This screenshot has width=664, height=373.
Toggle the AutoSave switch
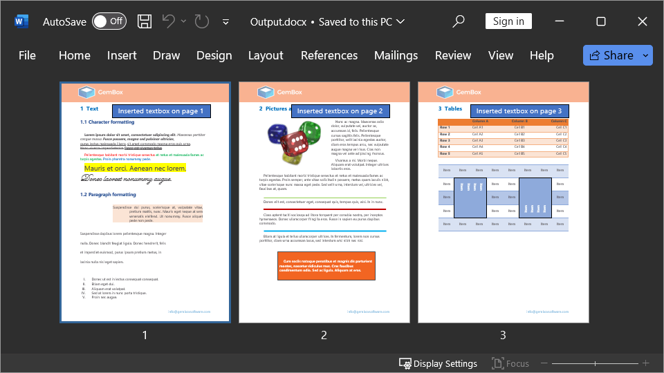[x=109, y=21]
